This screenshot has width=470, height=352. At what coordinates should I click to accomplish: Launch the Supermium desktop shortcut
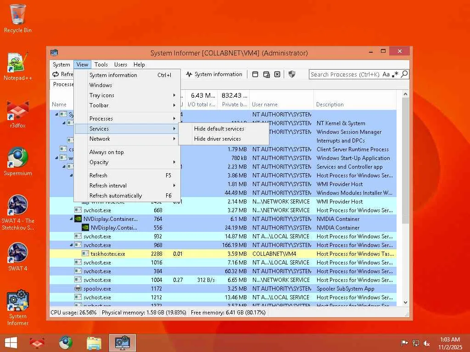[18, 162]
